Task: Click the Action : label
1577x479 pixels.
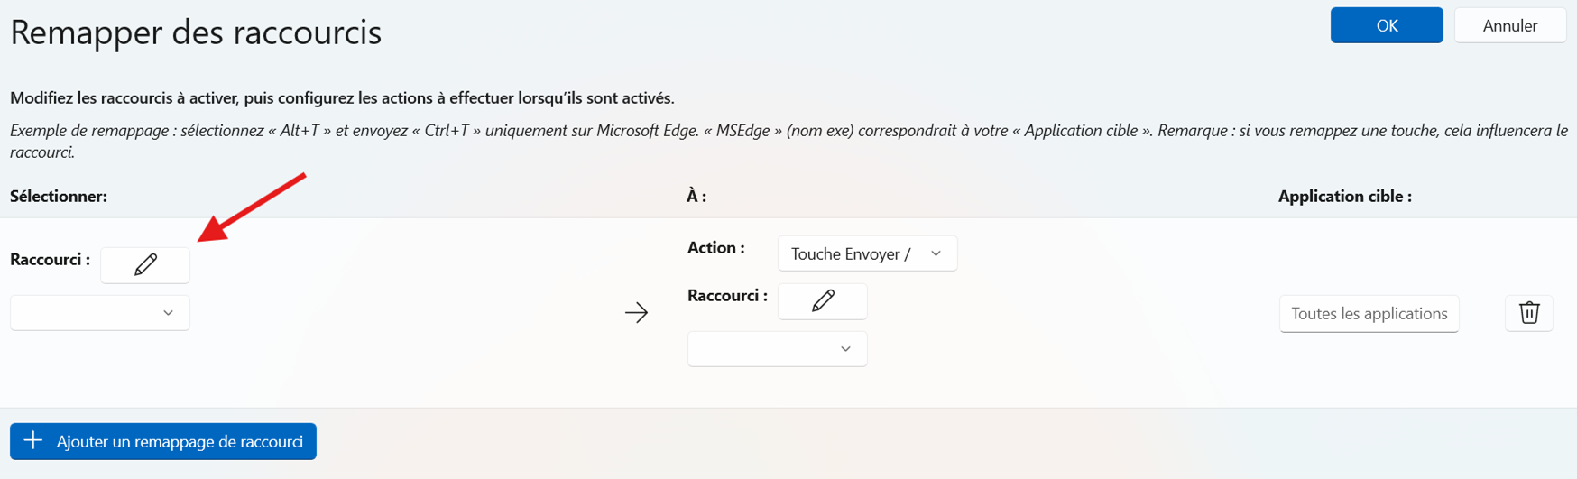Action: click(716, 248)
